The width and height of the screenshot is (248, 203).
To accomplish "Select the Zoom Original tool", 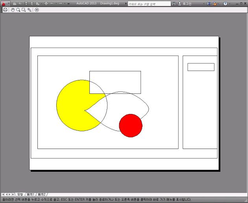I will click(x=29, y=10).
